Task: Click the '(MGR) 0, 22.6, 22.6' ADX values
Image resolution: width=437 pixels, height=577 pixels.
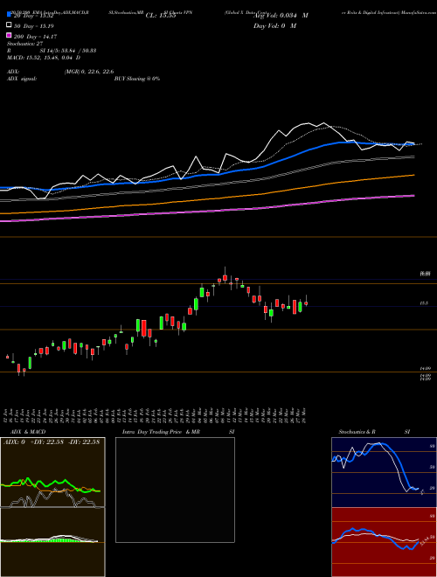Action: [89, 72]
